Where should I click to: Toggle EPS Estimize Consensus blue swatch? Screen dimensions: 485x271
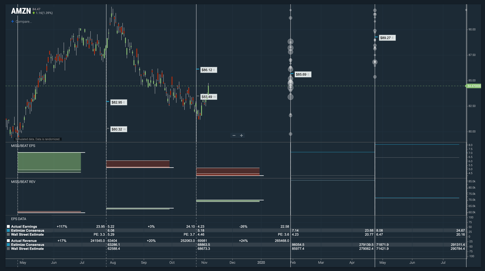[x=8, y=230]
